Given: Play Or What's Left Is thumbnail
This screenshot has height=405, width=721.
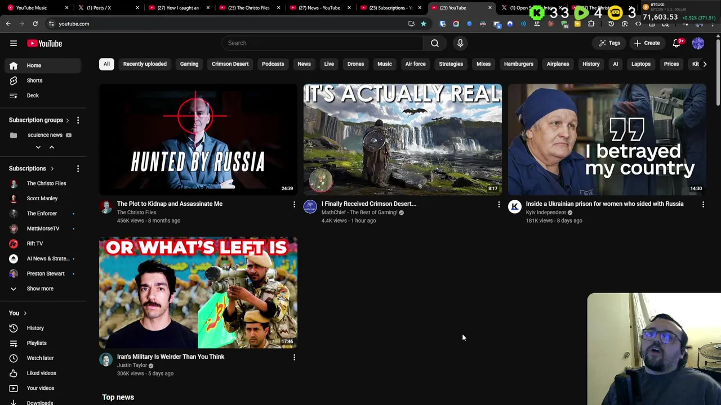Looking at the screenshot, I should click(198, 292).
